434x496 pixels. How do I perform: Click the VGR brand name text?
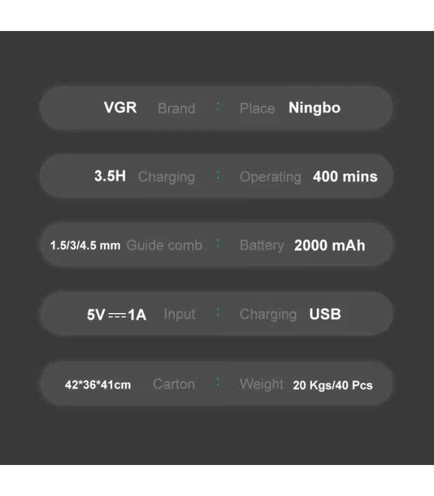click(x=120, y=107)
